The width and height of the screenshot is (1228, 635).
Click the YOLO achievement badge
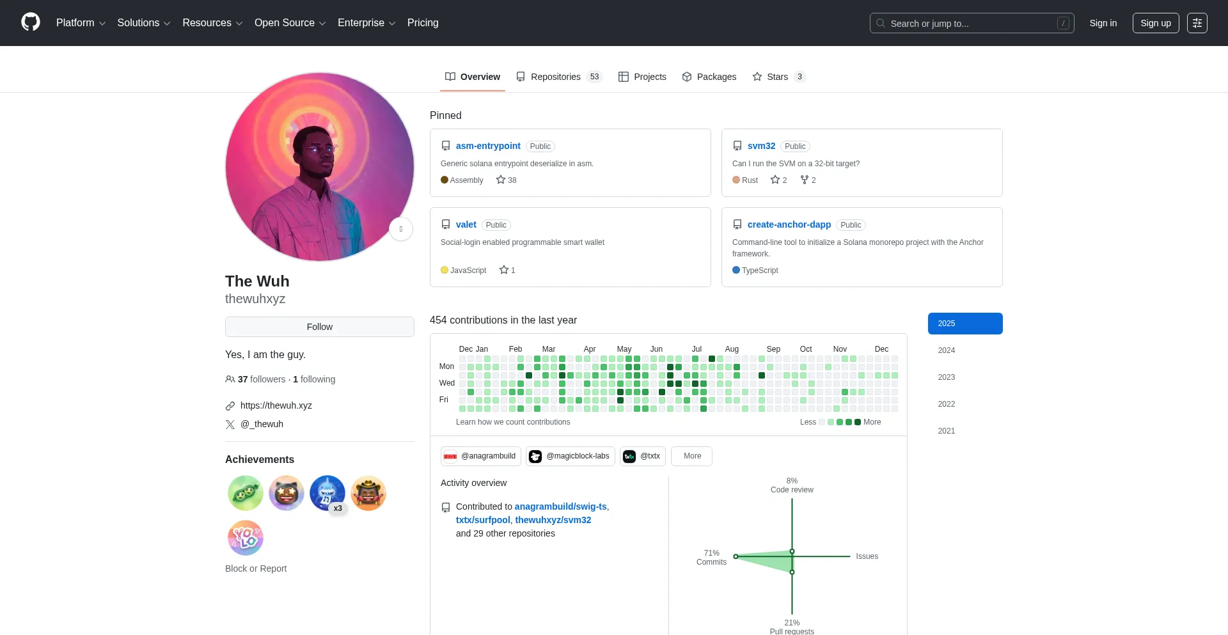pyautogui.click(x=245, y=538)
